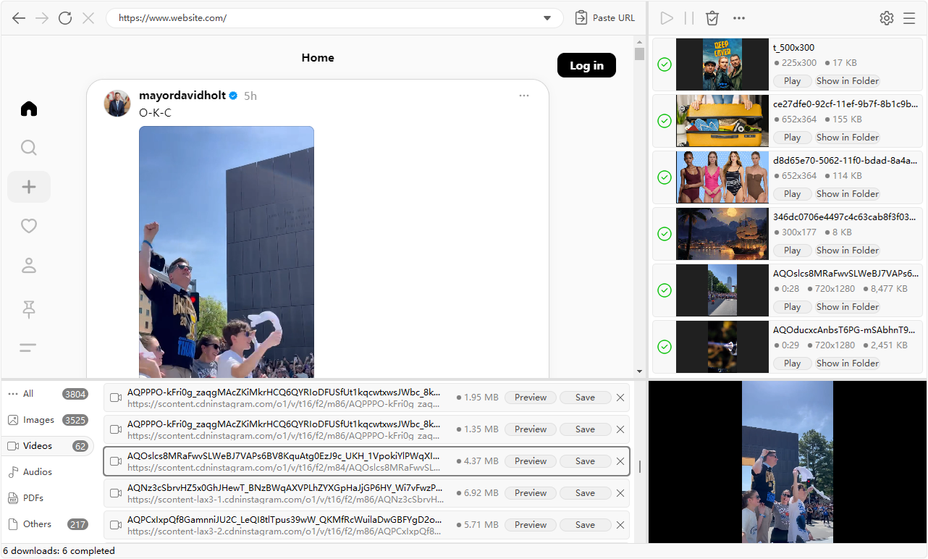Open post options three-dot menu
928x559 pixels.
524,96
